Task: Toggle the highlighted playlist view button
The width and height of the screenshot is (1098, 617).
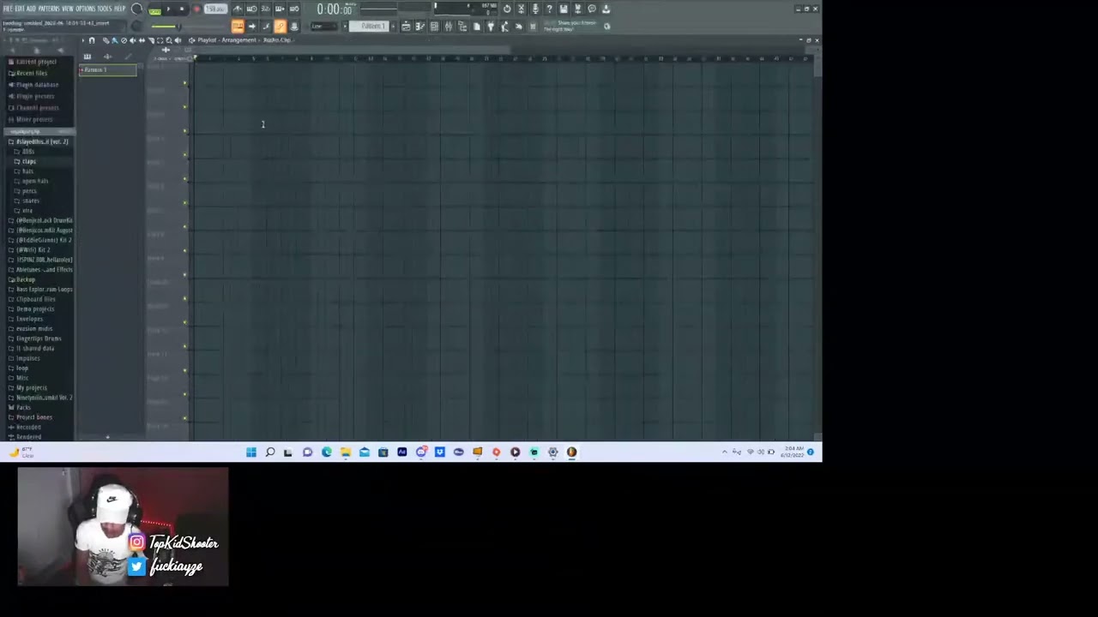Action: coord(238,27)
